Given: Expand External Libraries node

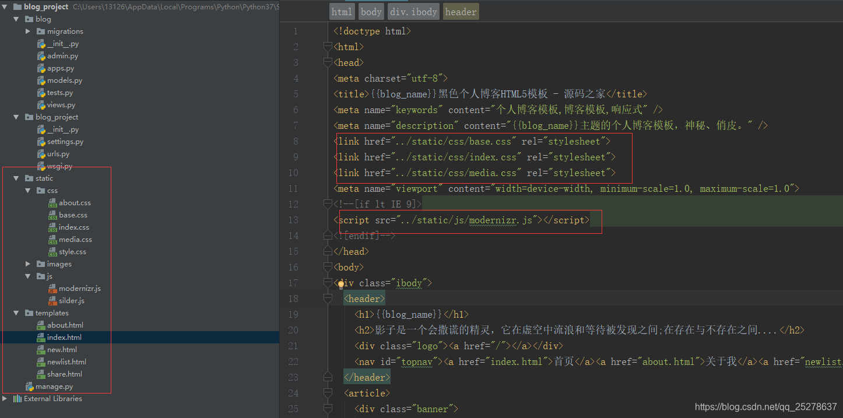Looking at the screenshot, I should coord(5,399).
